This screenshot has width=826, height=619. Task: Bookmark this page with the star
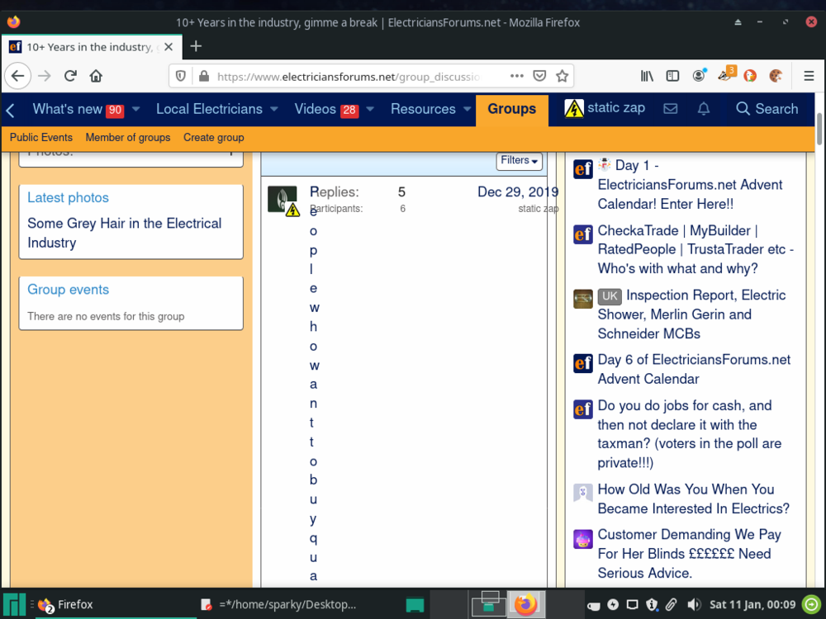pyautogui.click(x=562, y=76)
